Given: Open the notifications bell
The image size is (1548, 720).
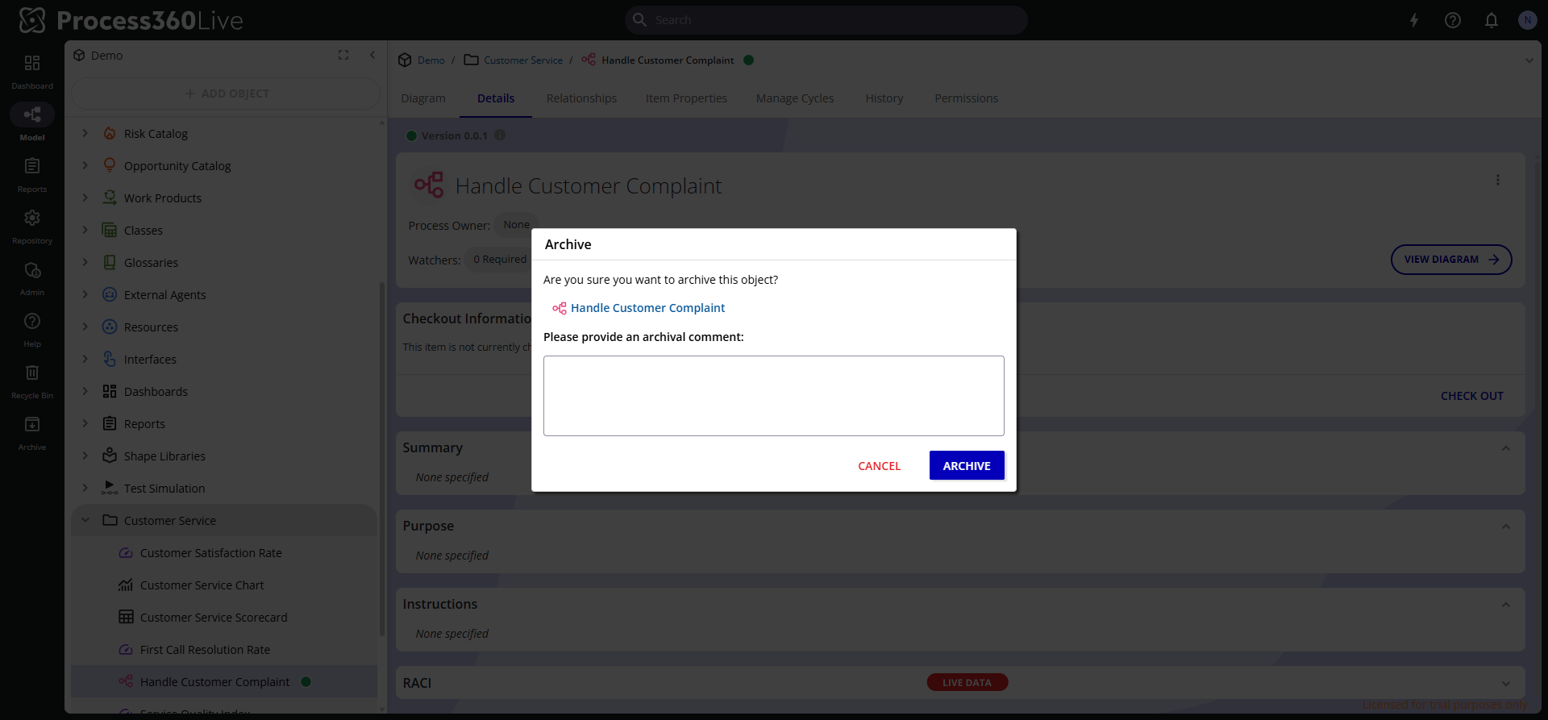Looking at the screenshot, I should click(x=1492, y=20).
